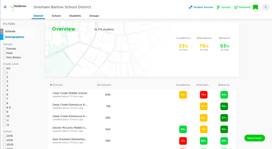Select the 2019 cohort checkbox

(x=4, y=140)
